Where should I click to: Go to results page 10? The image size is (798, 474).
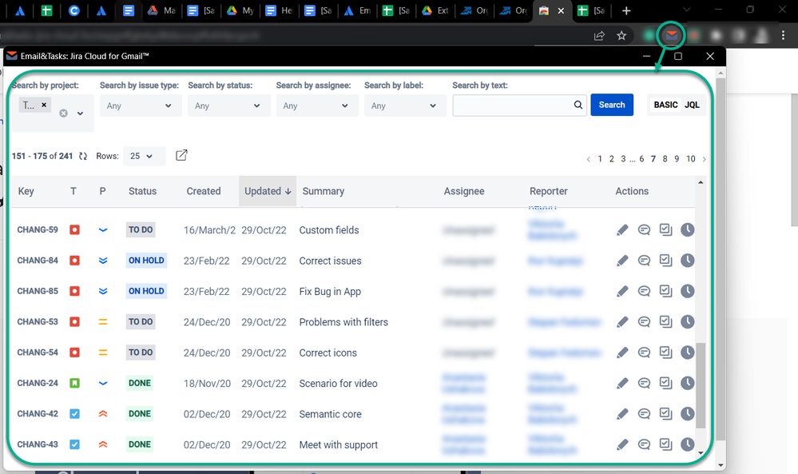691,159
